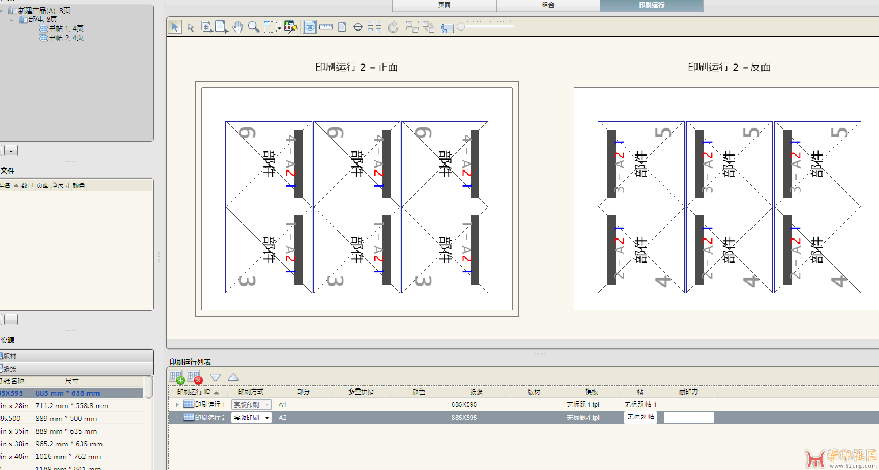Click the collapse squares icon
879x470 pixels.
[x=429, y=27]
